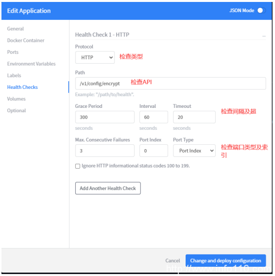This screenshot has height=276, width=275.
Task: Open Environment Variables section
Action: (x=31, y=64)
